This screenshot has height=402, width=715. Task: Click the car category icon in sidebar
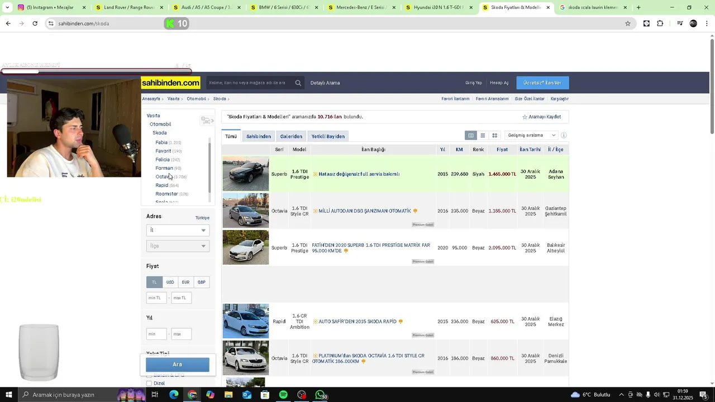pyautogui.click(x=207, y=121)
